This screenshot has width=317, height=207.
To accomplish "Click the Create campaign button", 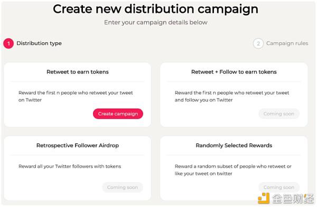I will coord(118,114).
